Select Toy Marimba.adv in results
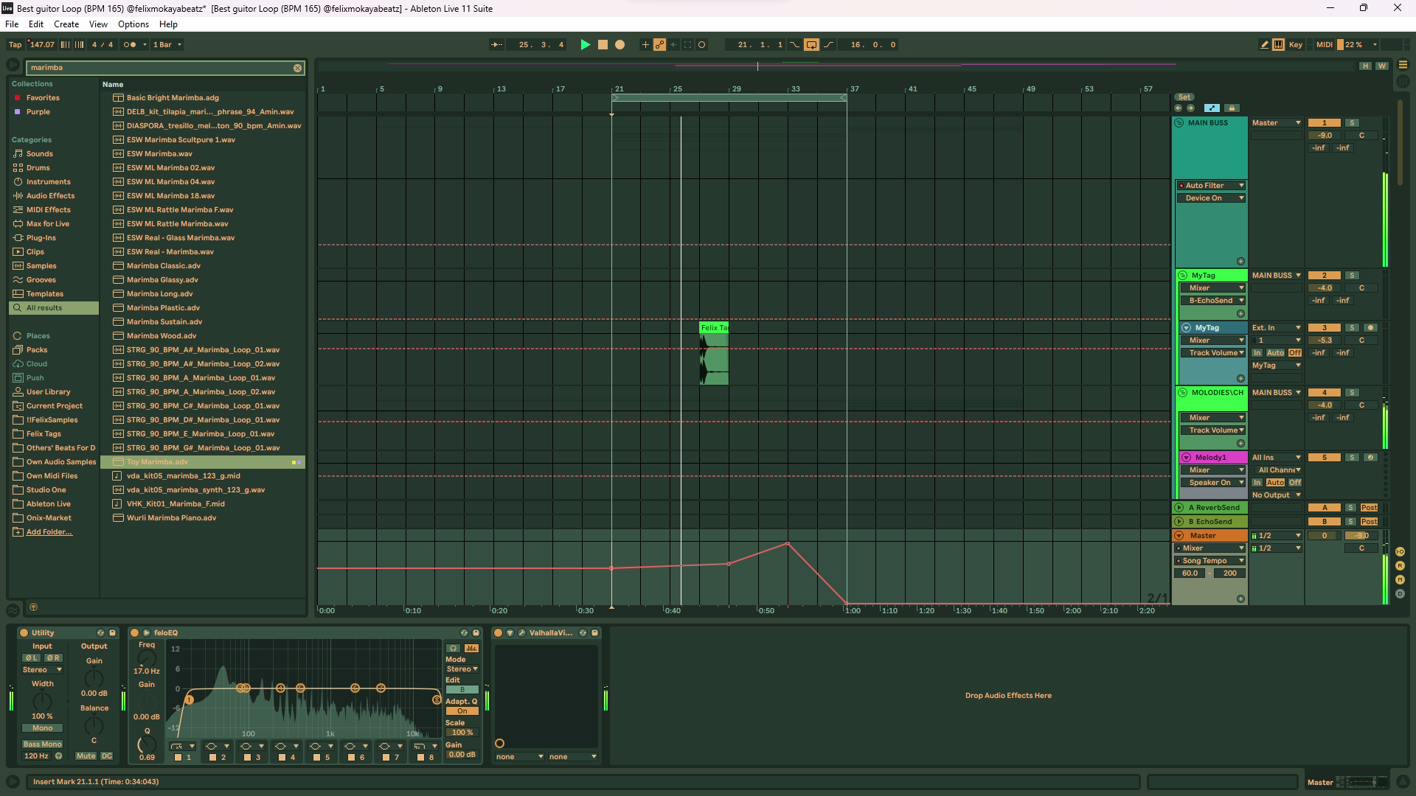 (x=204, y=462)
